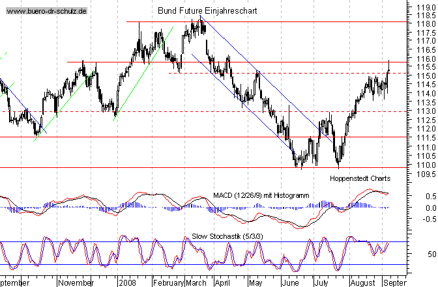Viewport: 438px width, 287px height.
Task: Click the 112.5 price axis value
Action: (x=426, y=120)
